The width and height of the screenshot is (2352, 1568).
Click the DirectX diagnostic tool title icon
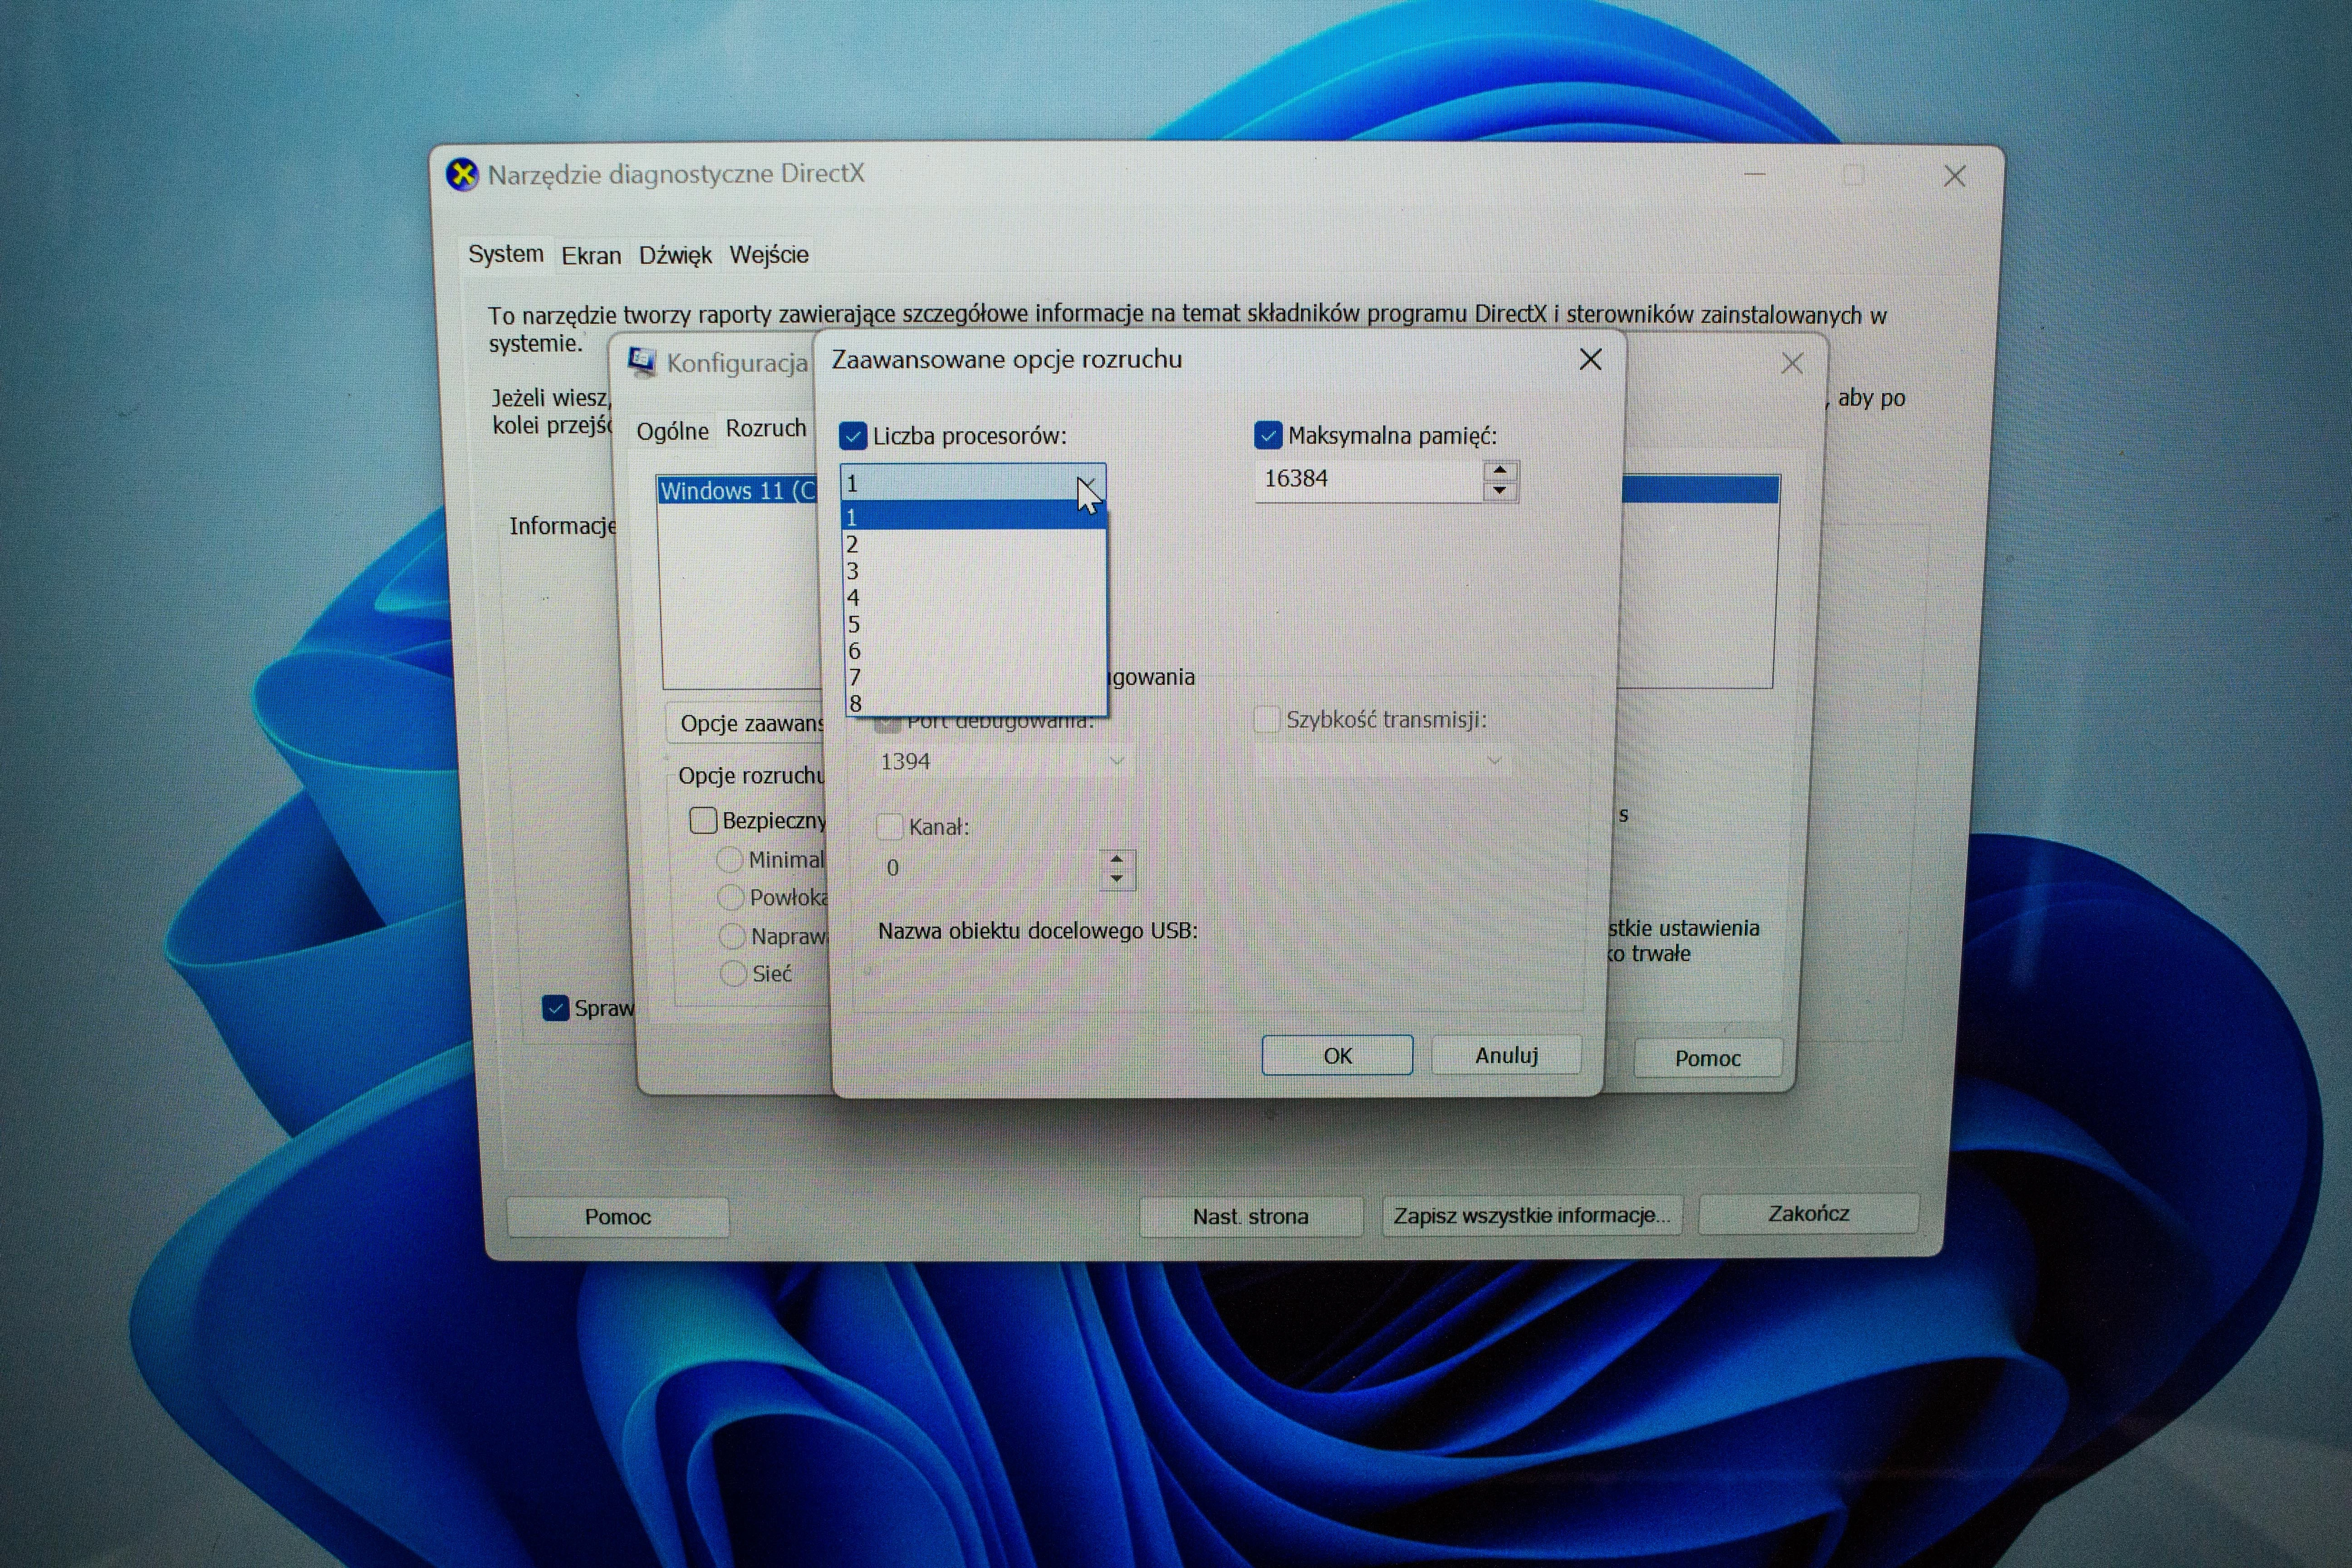coord(462,175)
